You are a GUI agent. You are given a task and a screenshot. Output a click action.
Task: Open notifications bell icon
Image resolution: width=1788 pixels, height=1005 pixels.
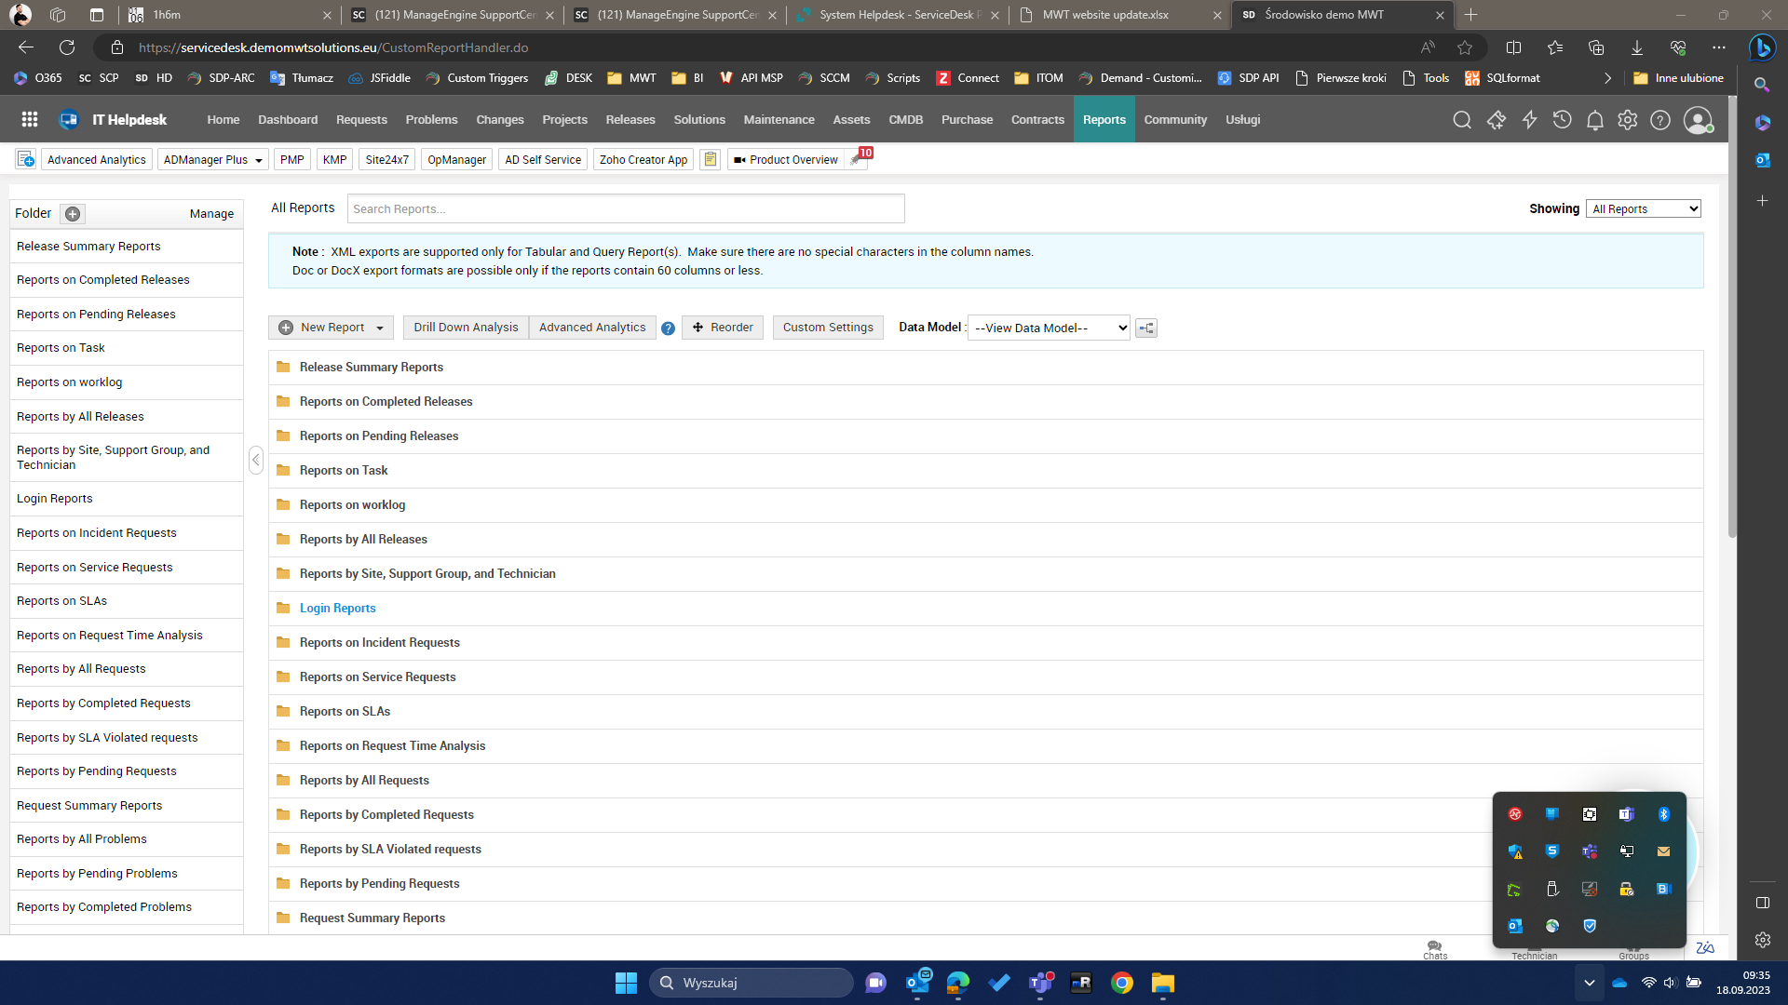(x=1594, y=120)
